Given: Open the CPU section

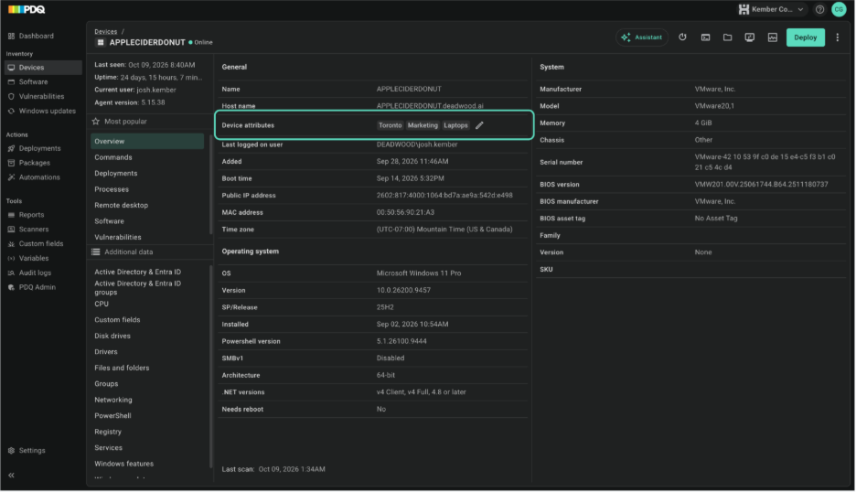Looking at the screenshot, I should click(102, 305).
